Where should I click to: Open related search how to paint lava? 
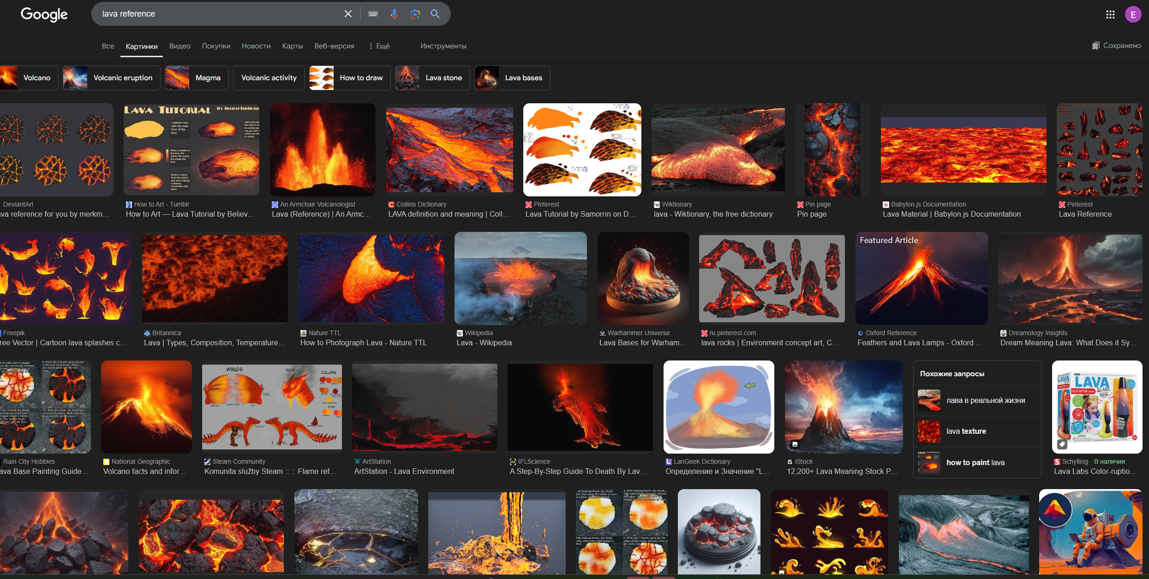pos(976,463)
